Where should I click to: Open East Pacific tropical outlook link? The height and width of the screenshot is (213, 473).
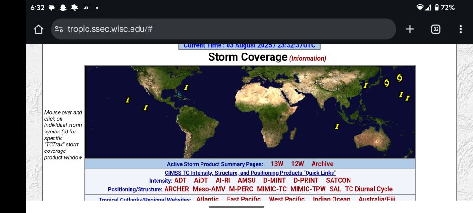tap(244, 199)
